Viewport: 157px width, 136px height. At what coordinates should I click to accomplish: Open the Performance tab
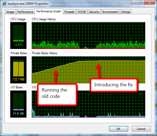coord(25,12)
